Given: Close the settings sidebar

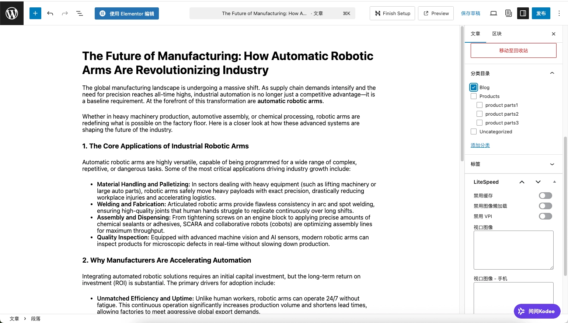Looking at the screenshot, I should (x=554, y=34).
